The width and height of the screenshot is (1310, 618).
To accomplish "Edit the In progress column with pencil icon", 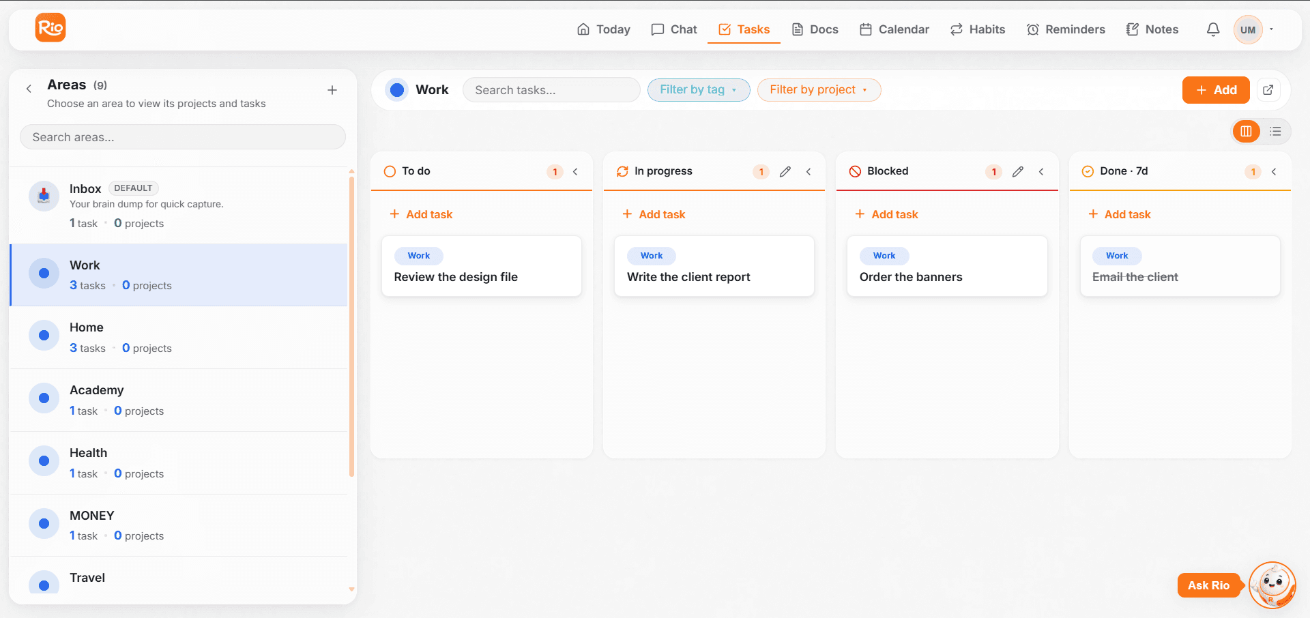I will pyautogui.click(x=785, y=171).
